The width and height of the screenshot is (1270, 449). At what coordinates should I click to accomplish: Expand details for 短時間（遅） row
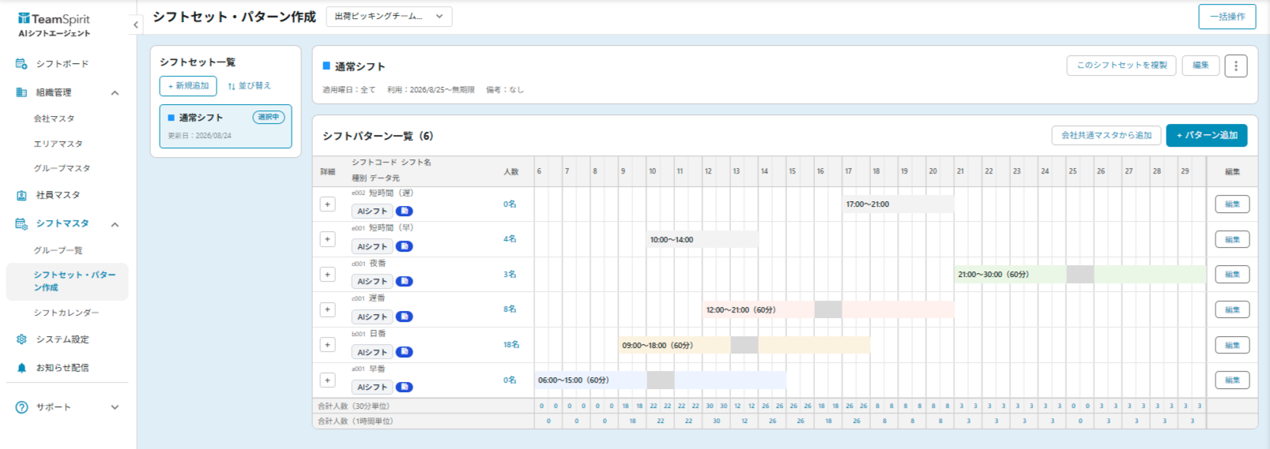pyautogui.click(x=327, y=204)
